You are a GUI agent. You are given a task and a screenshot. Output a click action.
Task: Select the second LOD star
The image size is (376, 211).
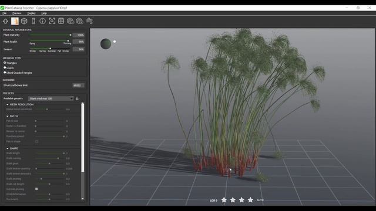tap(233, 200)
